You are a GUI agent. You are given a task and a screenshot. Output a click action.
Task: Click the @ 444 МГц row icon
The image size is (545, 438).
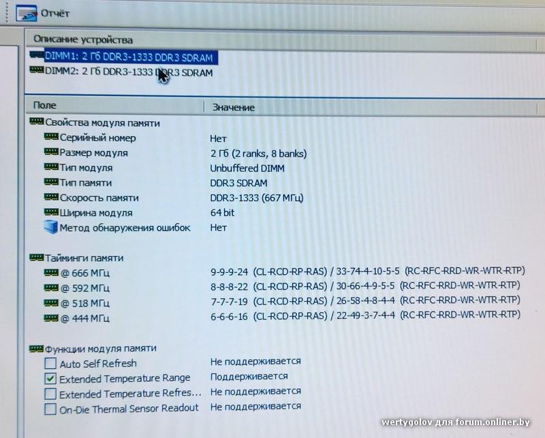(x=52, y=318)
